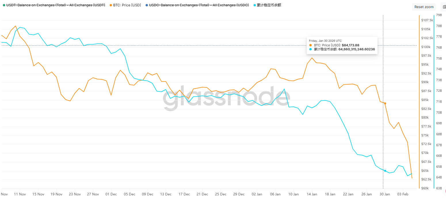Click the green USDT legend dot

click(x=3, y=5)
